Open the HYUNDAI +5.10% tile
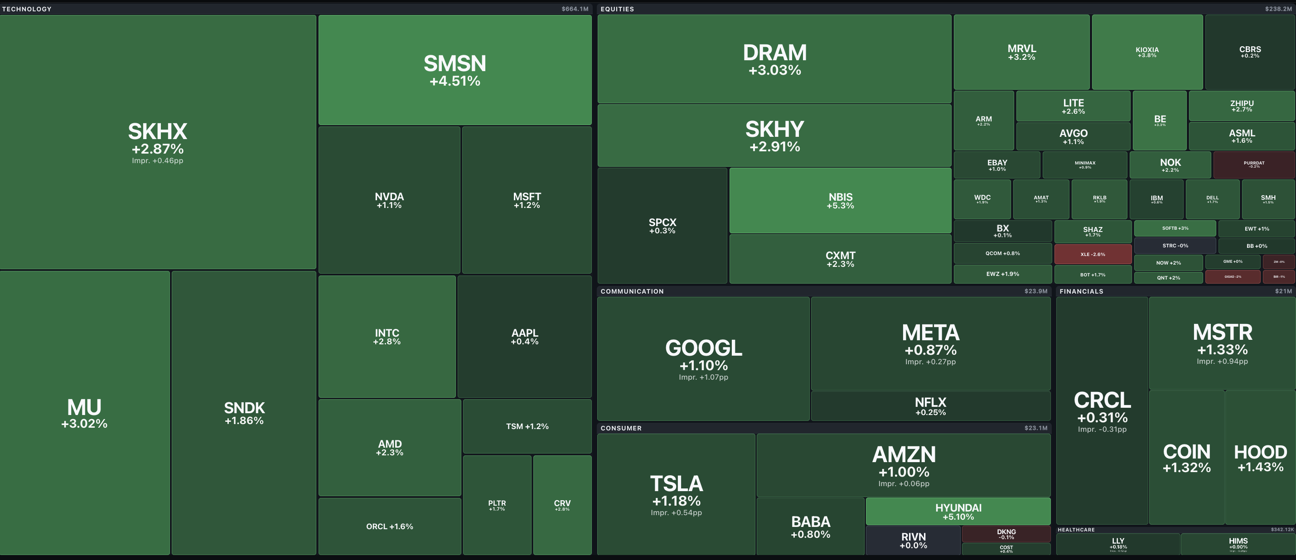 pos(958,511)
